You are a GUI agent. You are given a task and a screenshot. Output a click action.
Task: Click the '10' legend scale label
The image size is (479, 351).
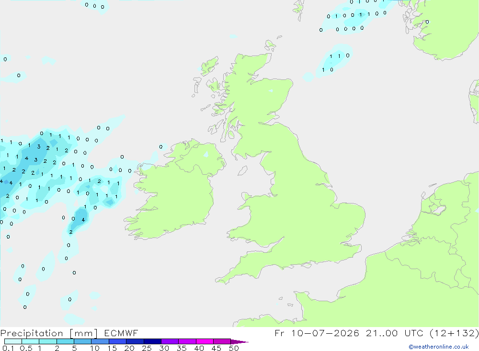[95, 348]
